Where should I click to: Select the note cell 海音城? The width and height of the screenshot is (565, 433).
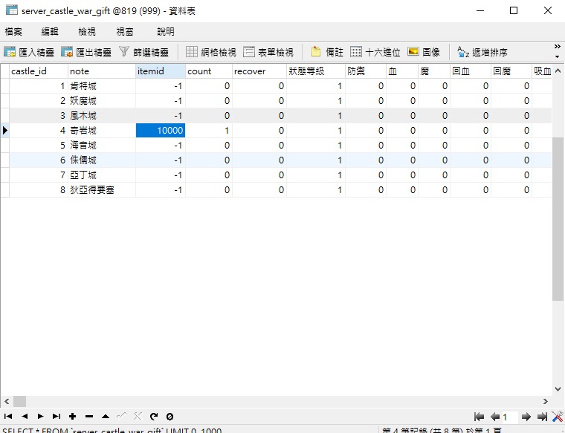coord(102,146)
